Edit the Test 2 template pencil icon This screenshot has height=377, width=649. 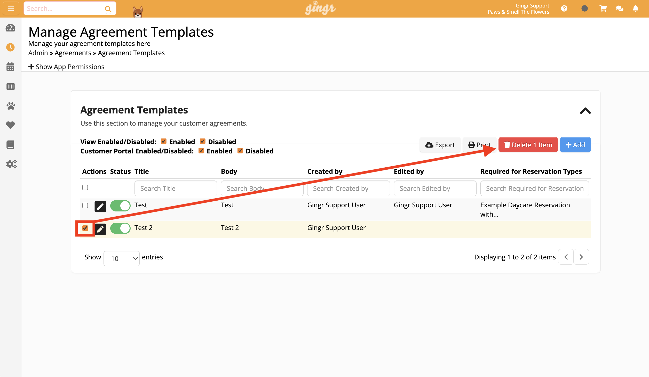(x=100, y=229)
